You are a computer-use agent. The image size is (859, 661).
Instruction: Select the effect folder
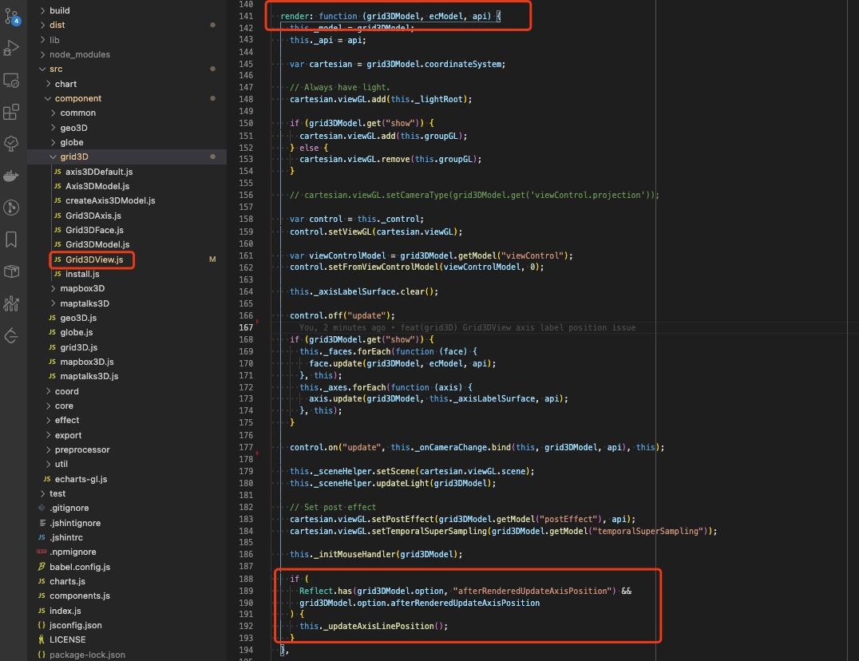pyautogui.click(x=127, y=420)
